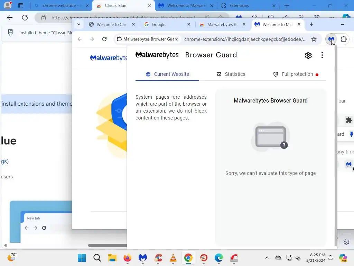This screenshot has width=354, height=266.
Task: Close the Google tab in Chrome
Action: point(189,24)
